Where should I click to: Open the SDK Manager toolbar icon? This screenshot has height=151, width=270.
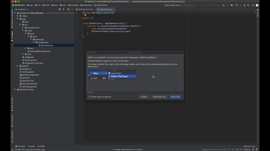click(248, 5)
